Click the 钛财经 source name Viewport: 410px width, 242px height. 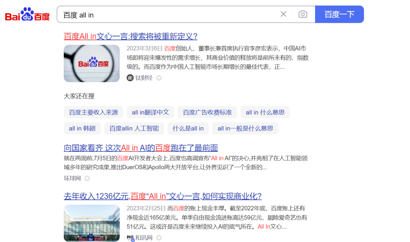(x=144, y=78)
